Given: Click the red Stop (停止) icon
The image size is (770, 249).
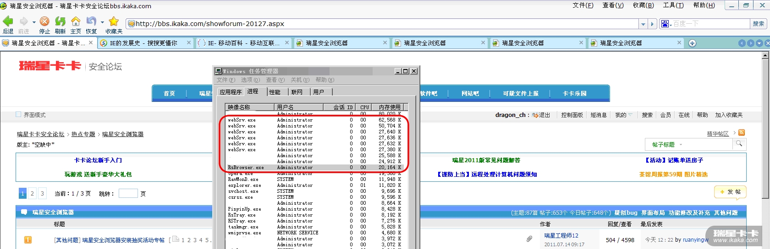Looking at the screenshot, I should (x=44, y=21).
